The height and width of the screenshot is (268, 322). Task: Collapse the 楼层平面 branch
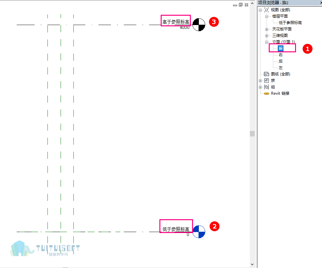[x=267, y=16]
